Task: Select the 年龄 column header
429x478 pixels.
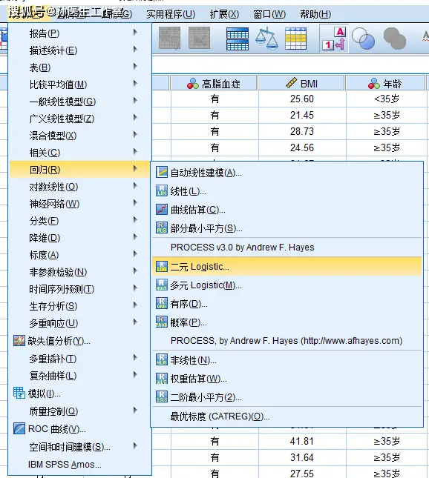Action: click(384, 83)
